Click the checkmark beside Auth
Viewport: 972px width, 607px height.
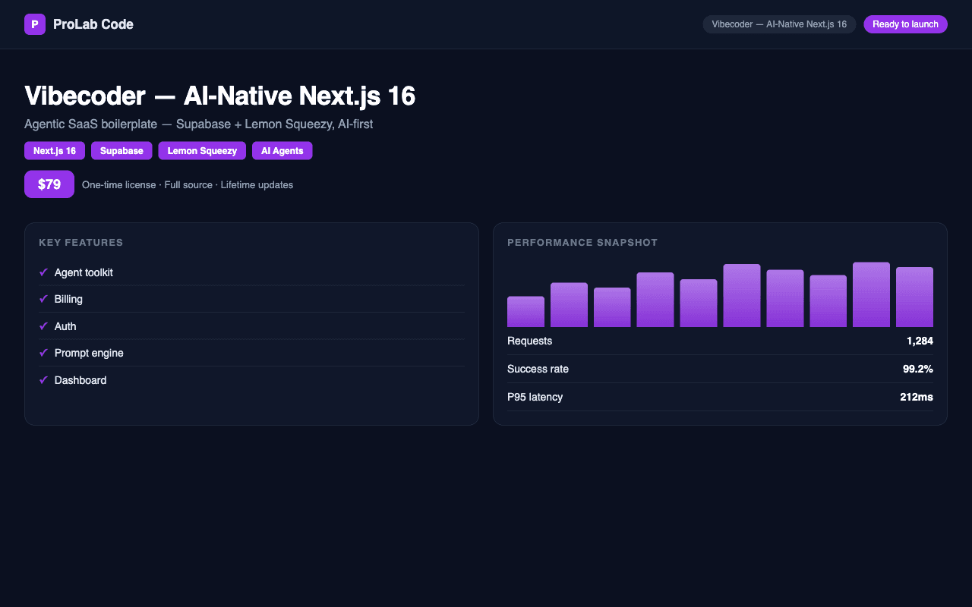[43, 326]
